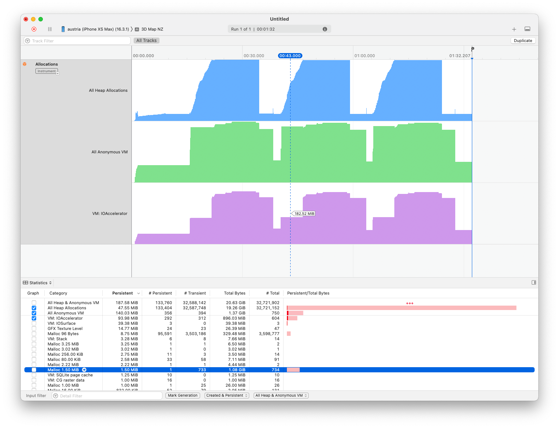Click the orange Allocations instrument icon

[x=25, y=64]
